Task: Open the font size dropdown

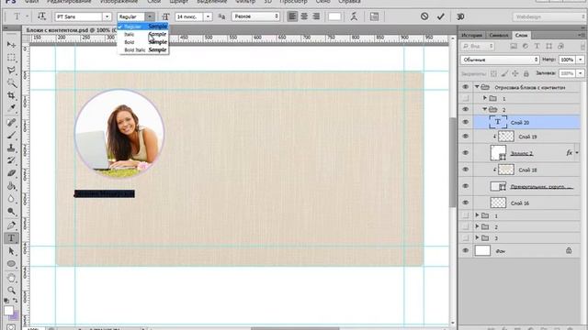Action: (208, 16)
